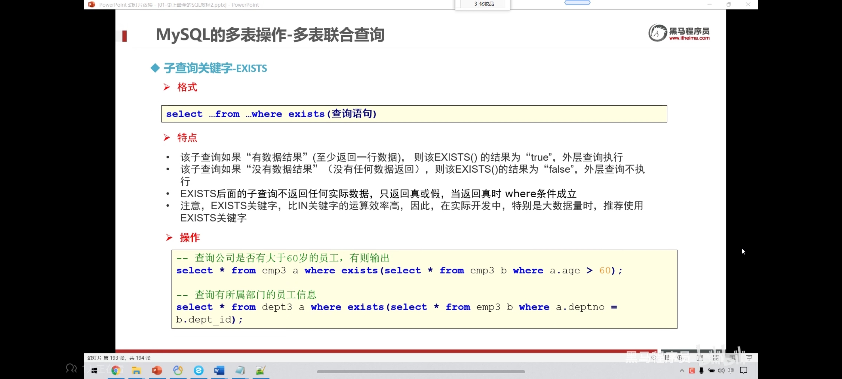842x379 pixels.
Task: Open PowerPoint from the taskbar
Action: click(157, 371)
